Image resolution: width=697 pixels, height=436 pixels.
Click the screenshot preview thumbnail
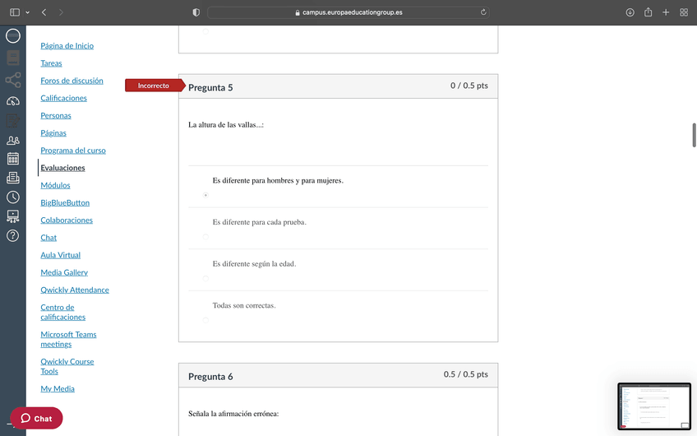[654, 406]
